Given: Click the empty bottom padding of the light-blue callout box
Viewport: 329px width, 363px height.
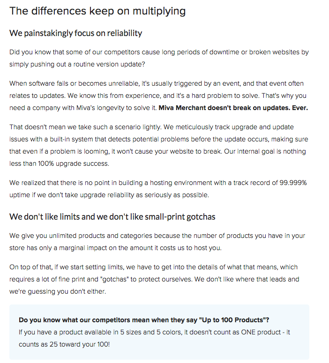Looking at the screenshot, I should [159, 355].
